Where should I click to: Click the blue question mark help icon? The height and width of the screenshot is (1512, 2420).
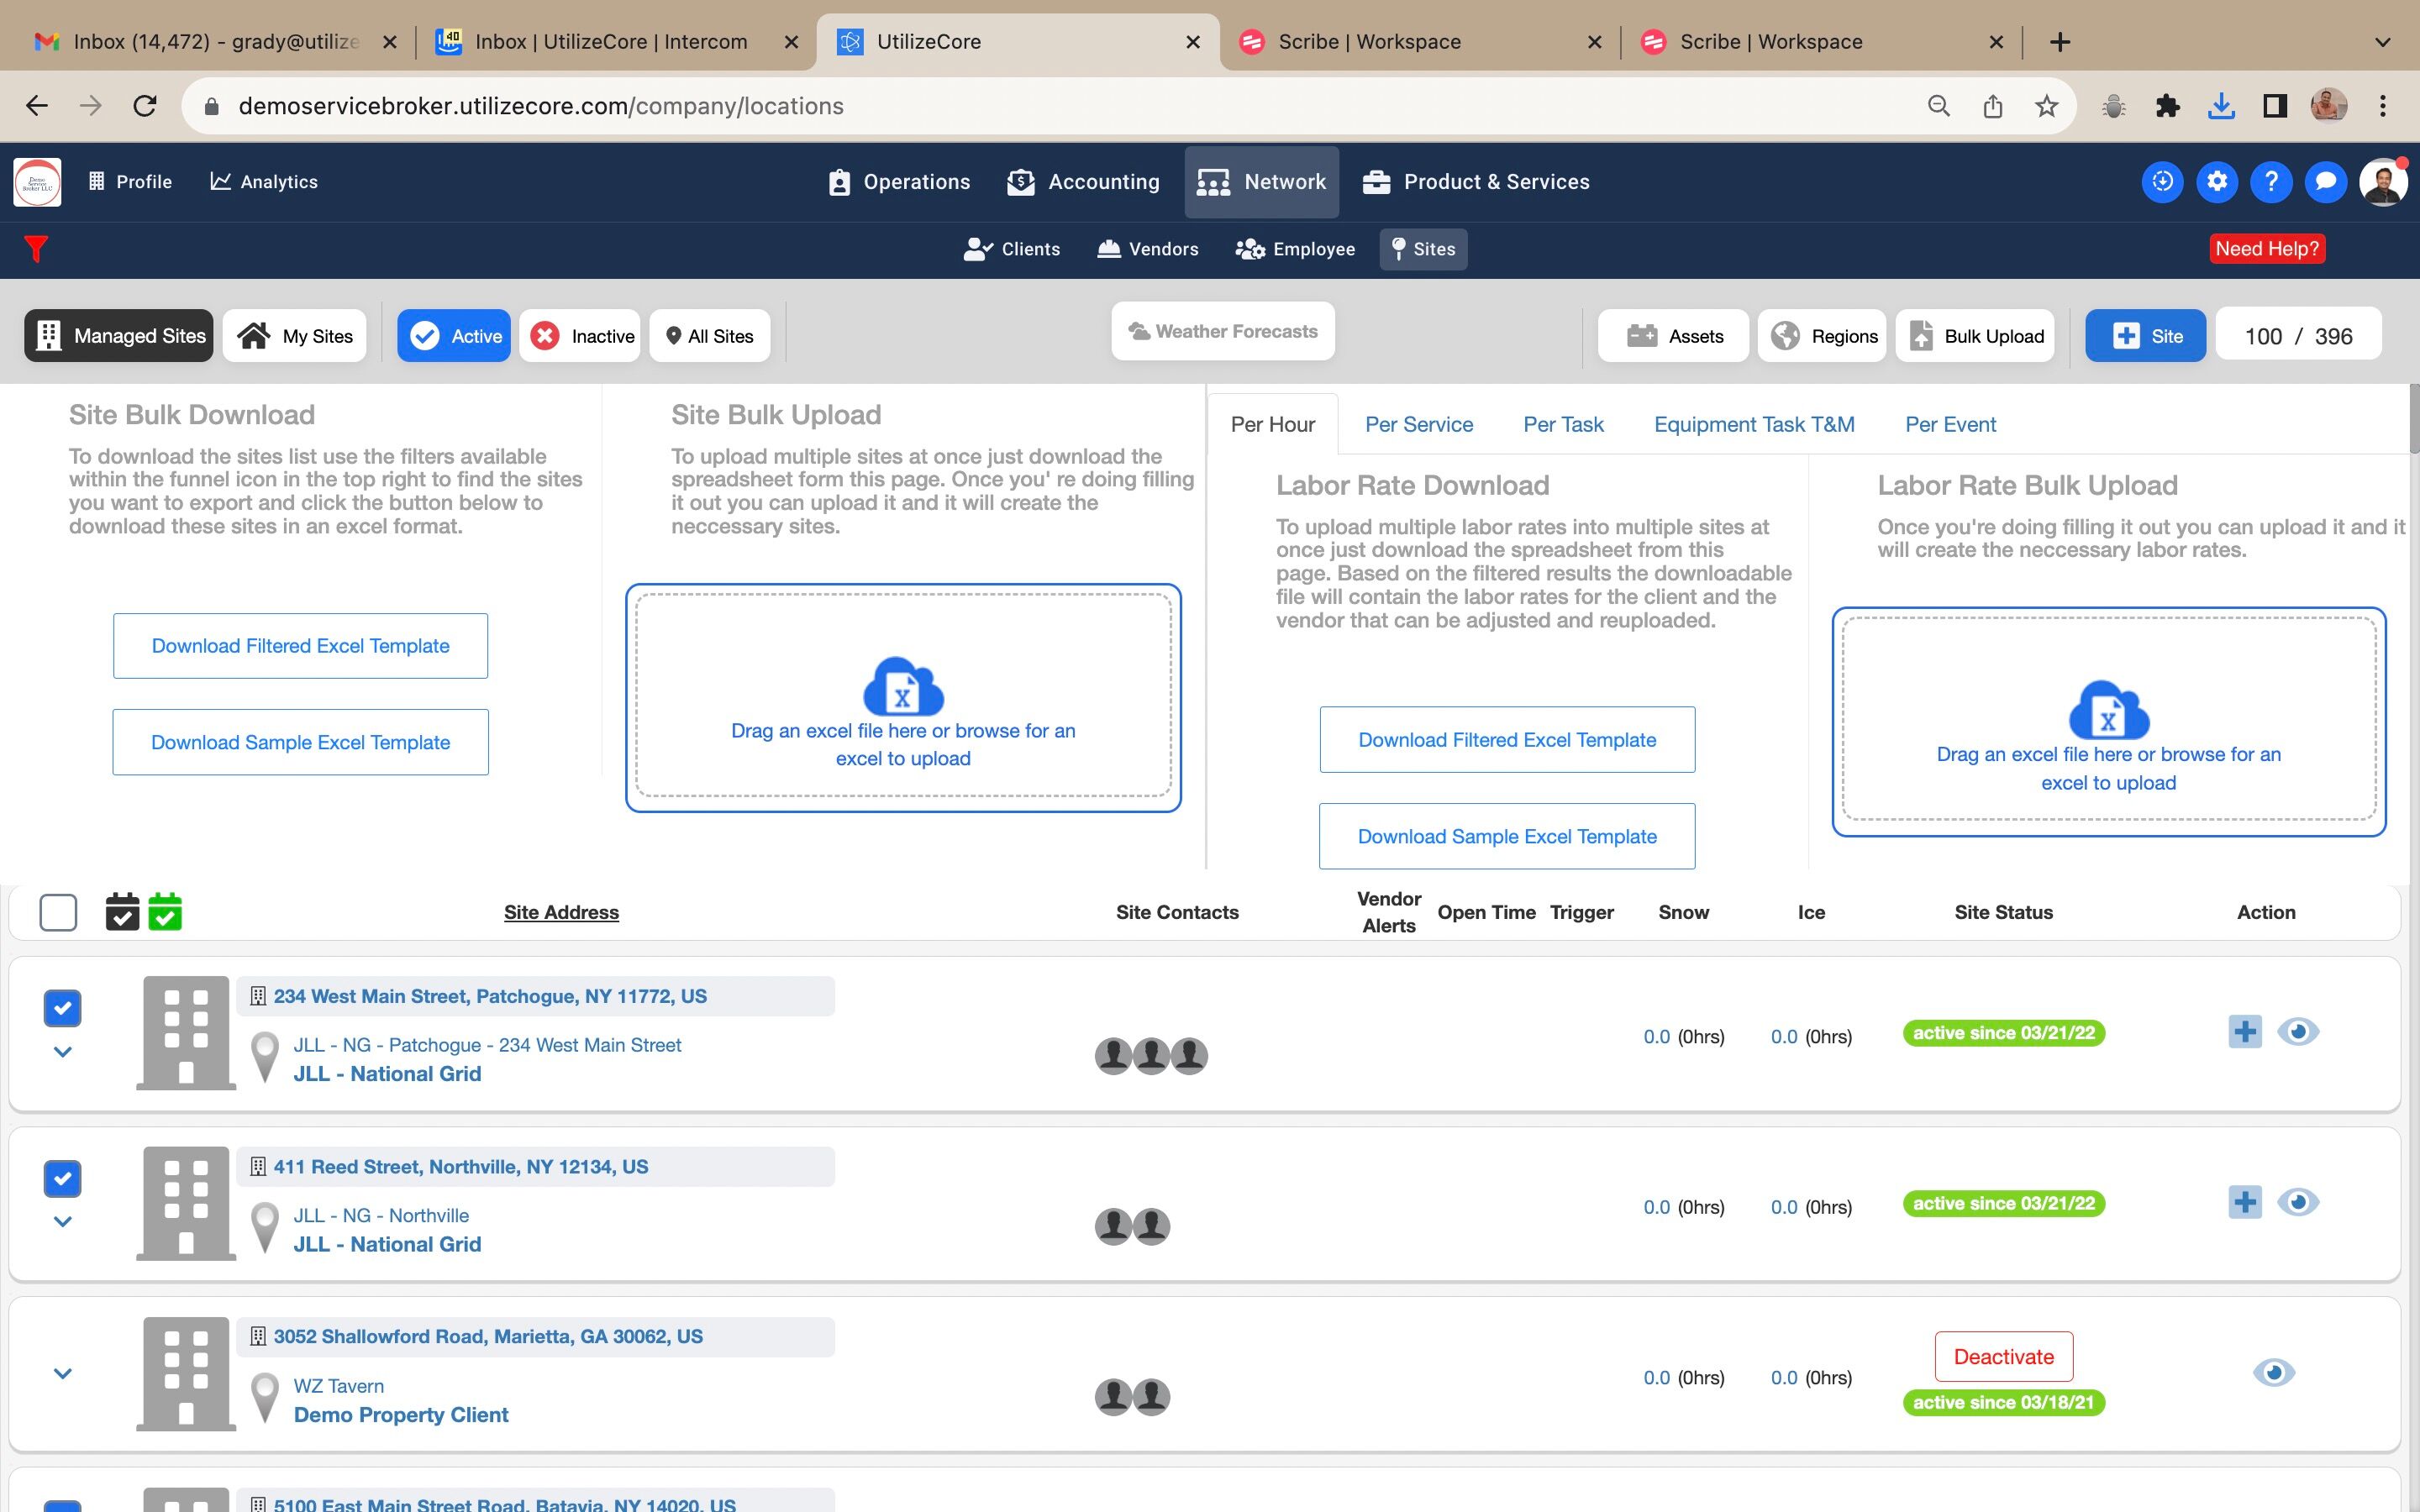pyautogui.click(x=2270, y=182)
